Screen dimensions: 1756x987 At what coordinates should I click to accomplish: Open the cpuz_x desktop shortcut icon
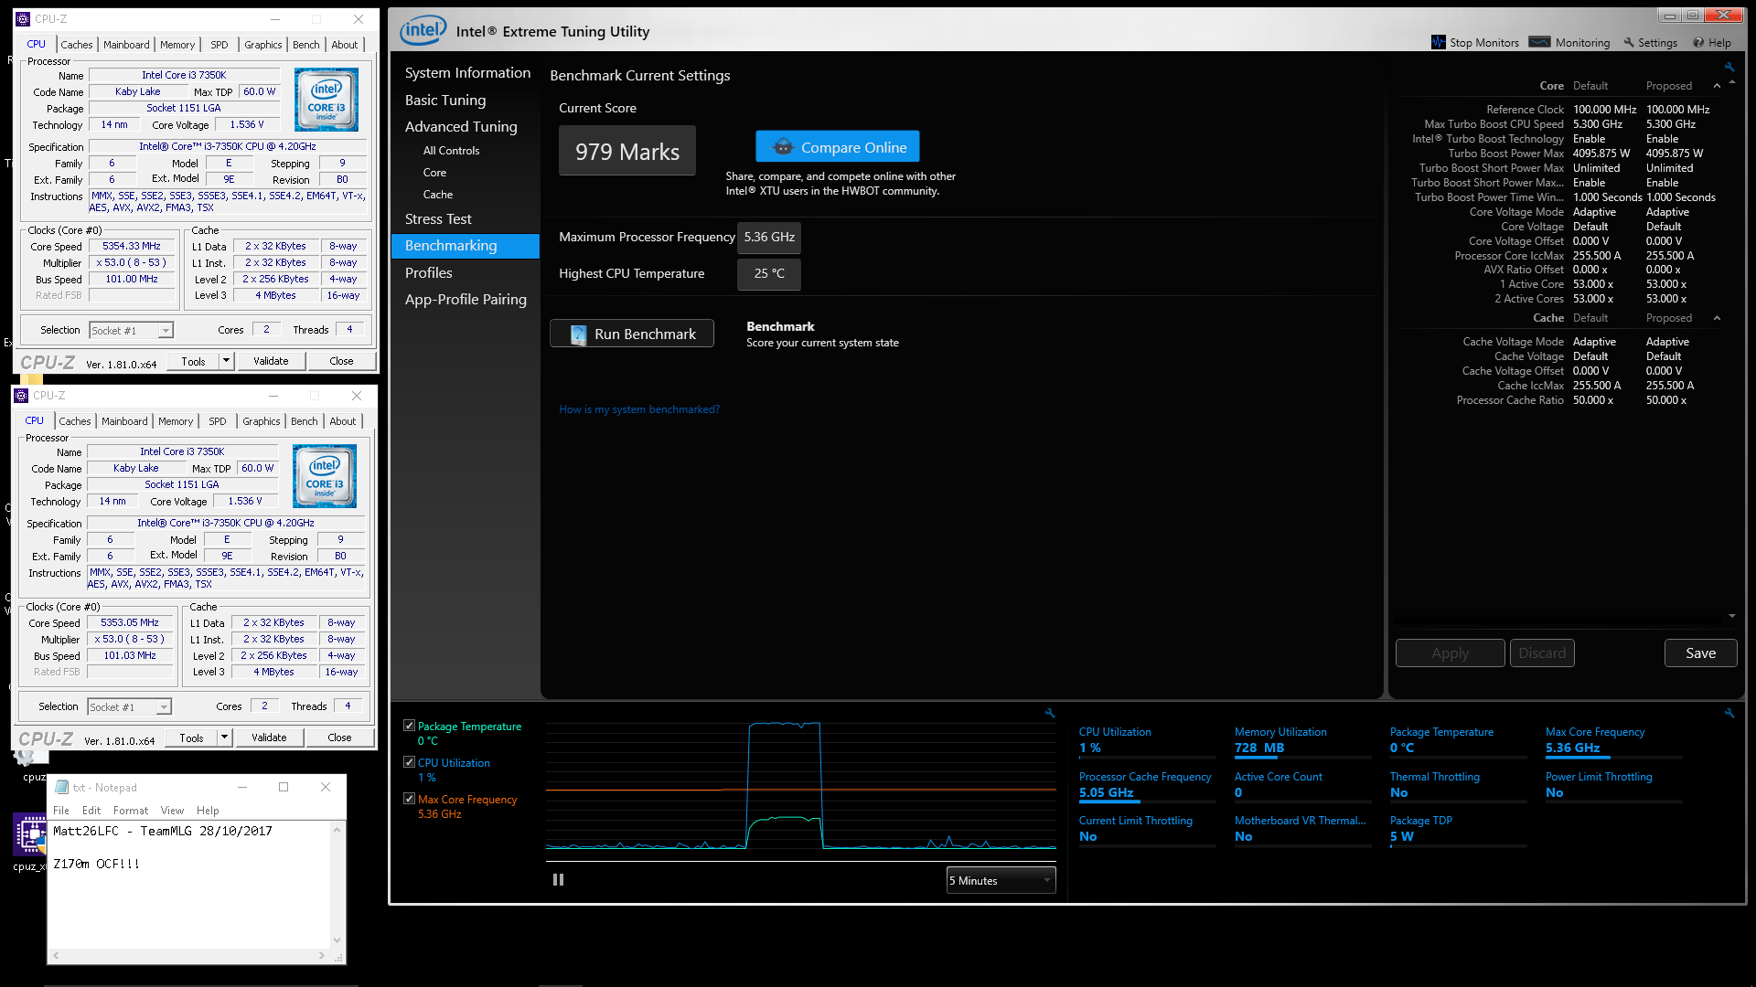pos(30,833)
